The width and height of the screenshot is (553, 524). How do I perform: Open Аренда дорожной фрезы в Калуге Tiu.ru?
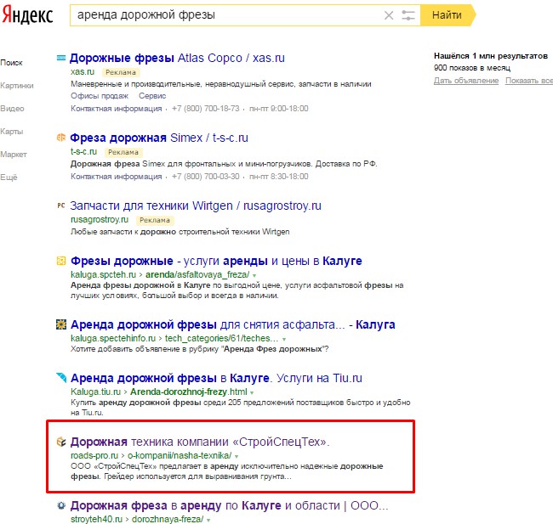pyautogui.click(x=216, y=378)
